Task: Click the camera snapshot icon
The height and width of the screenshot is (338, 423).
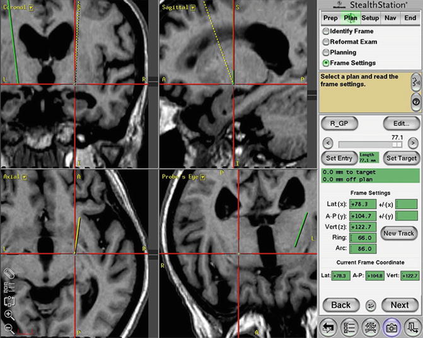Action: pyautogui.click(x=391, y=325)
